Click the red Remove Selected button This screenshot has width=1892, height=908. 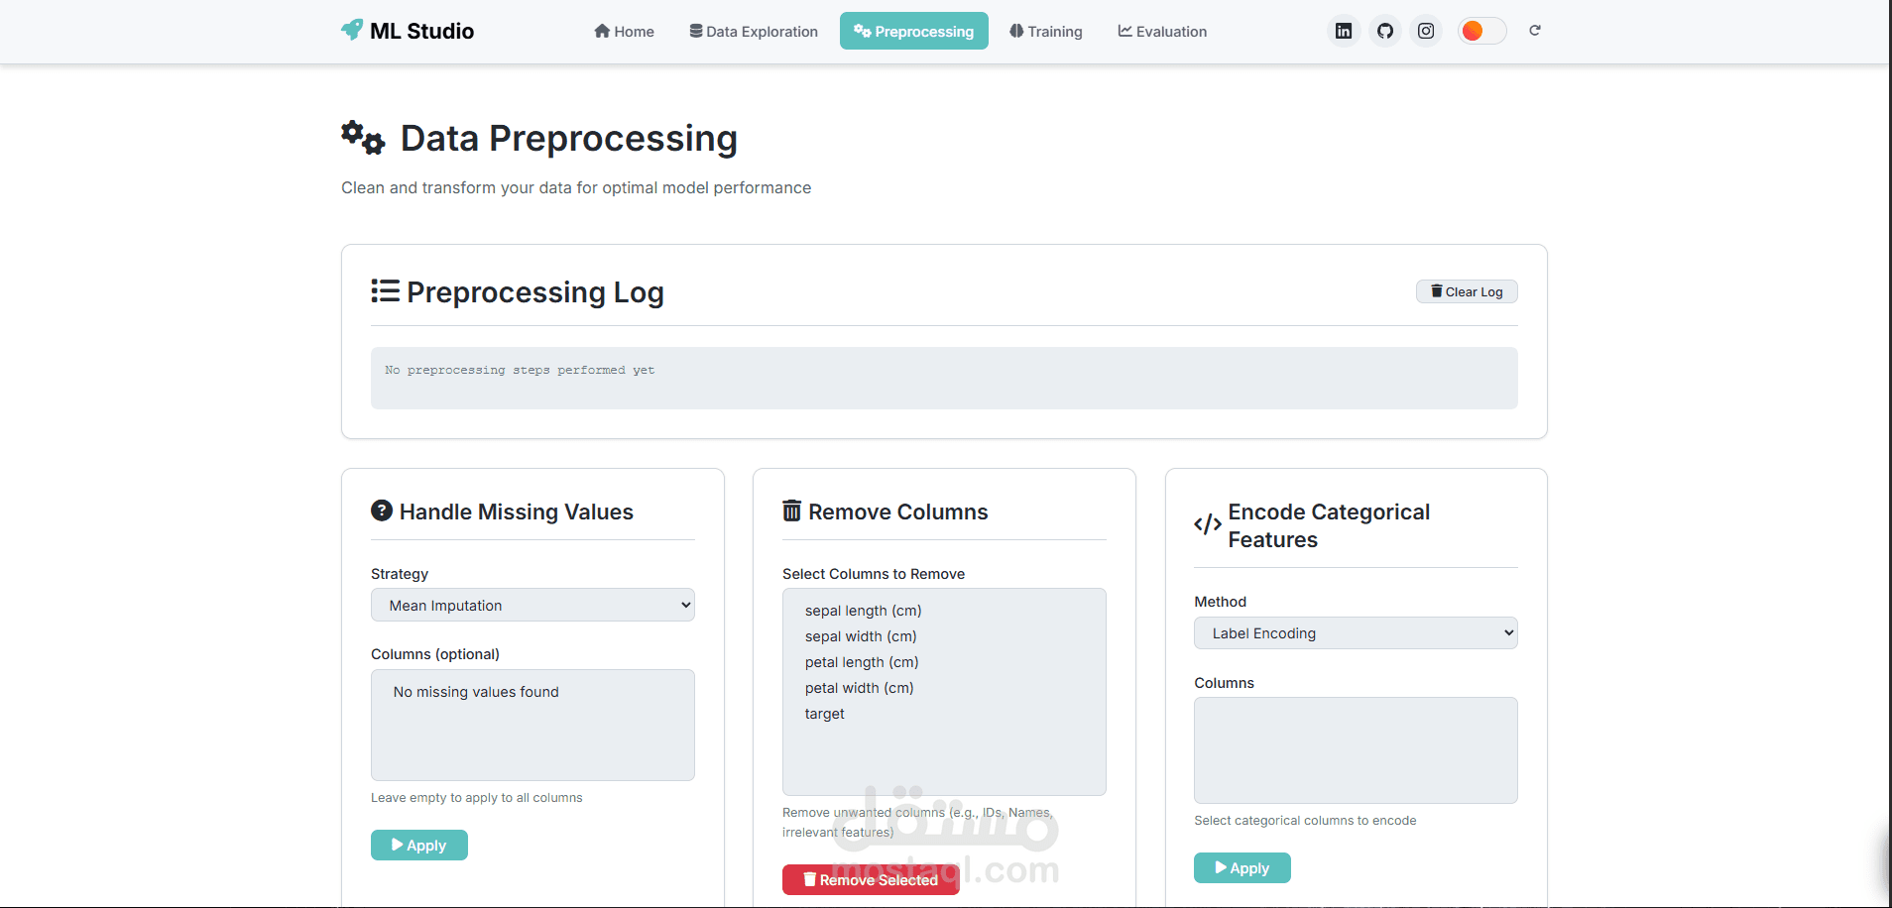871,879
